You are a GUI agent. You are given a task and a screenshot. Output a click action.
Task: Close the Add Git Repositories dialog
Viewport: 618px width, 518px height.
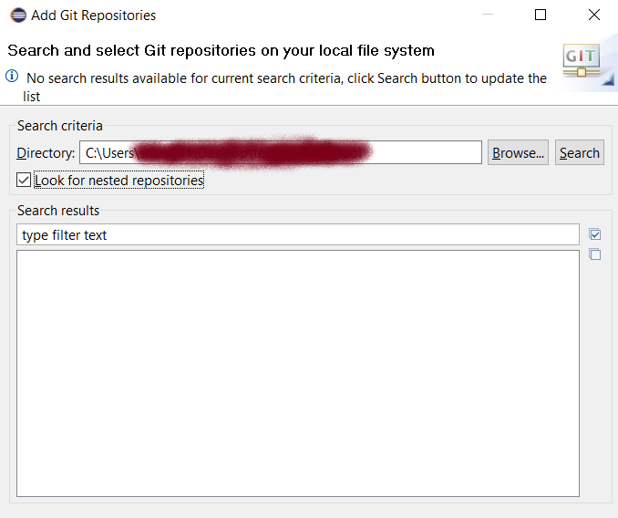pyautogui.click(x=594, y=16)
